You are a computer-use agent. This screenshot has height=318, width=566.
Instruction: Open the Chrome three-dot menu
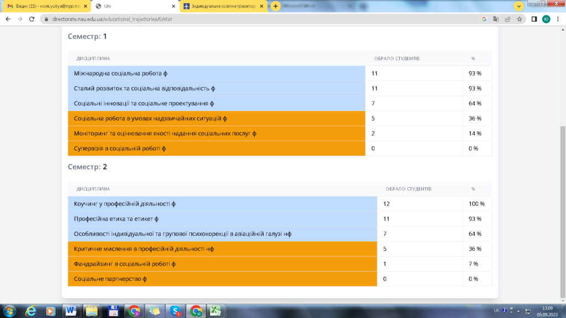pos(558,19)
